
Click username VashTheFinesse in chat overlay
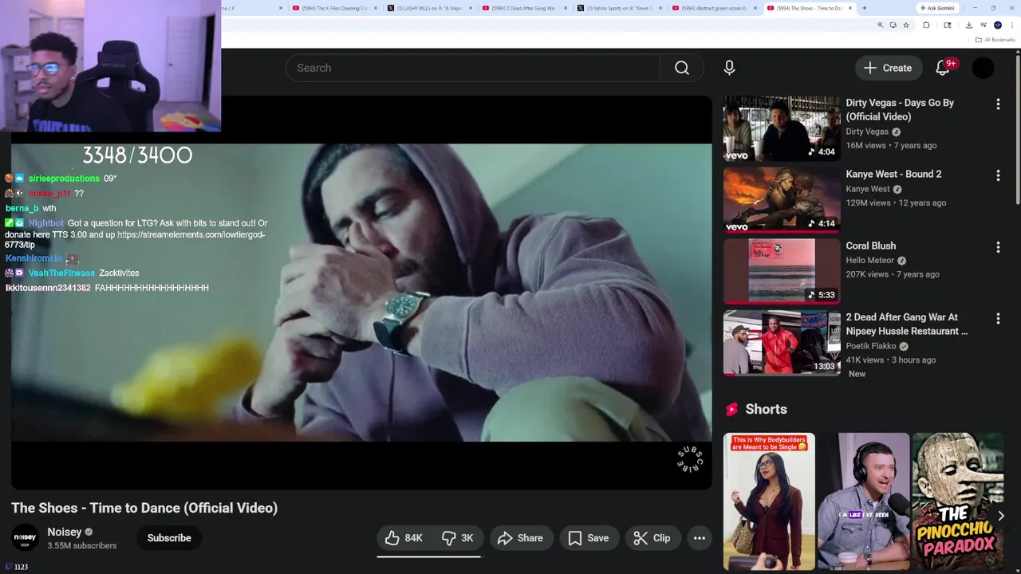pos(61,273)
